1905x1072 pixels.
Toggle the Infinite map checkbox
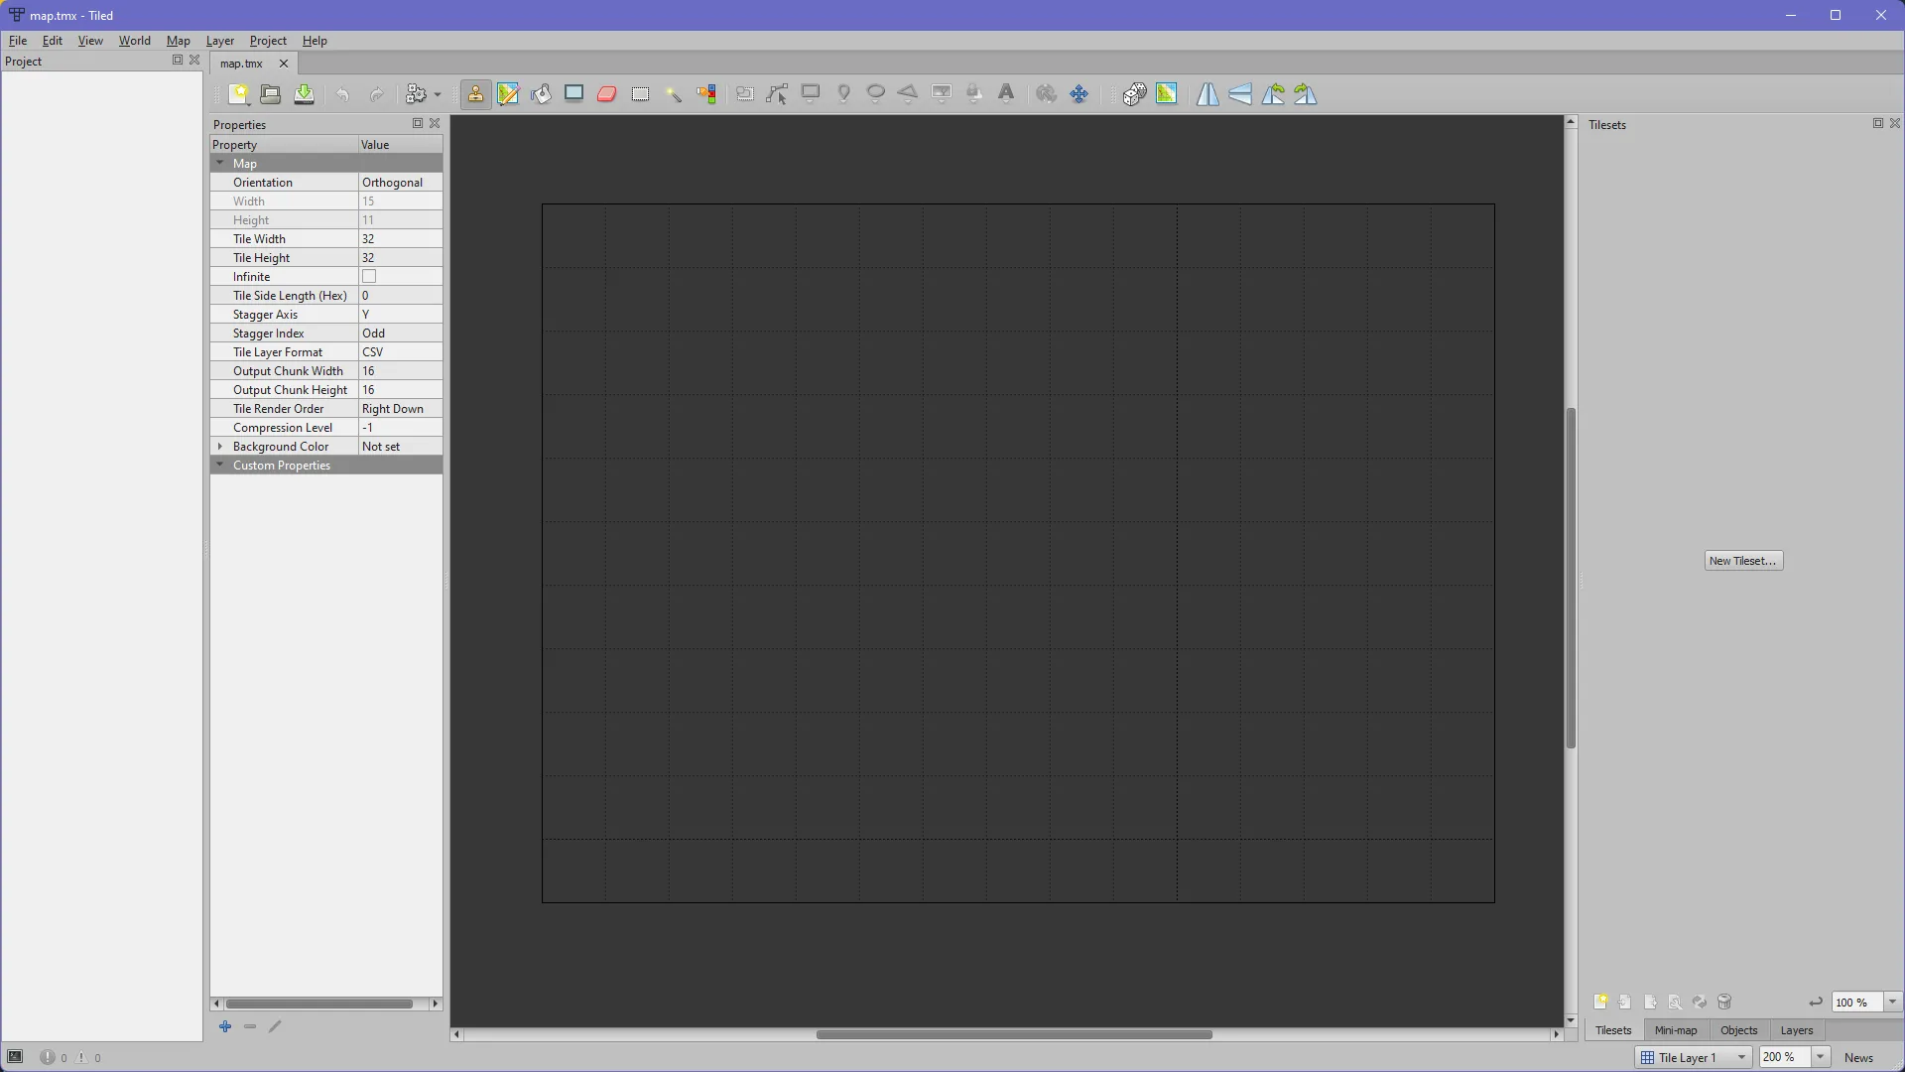(368, 276)
